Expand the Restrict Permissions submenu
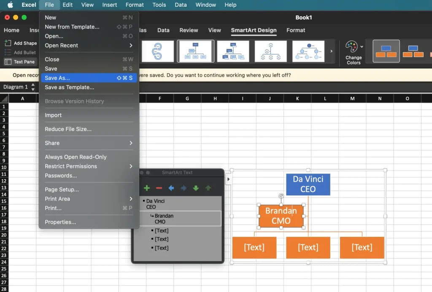This screenshot has height=292, width=432. (x=89, y=166)
